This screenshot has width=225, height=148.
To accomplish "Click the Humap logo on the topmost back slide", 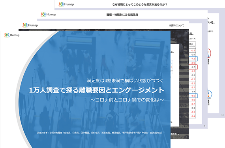I will tap(66, 4).
